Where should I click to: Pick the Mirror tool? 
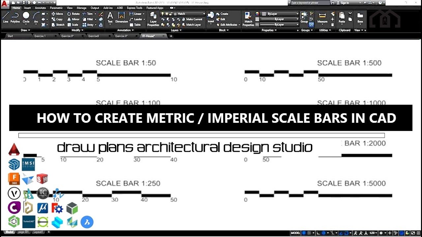click(73, 19)
